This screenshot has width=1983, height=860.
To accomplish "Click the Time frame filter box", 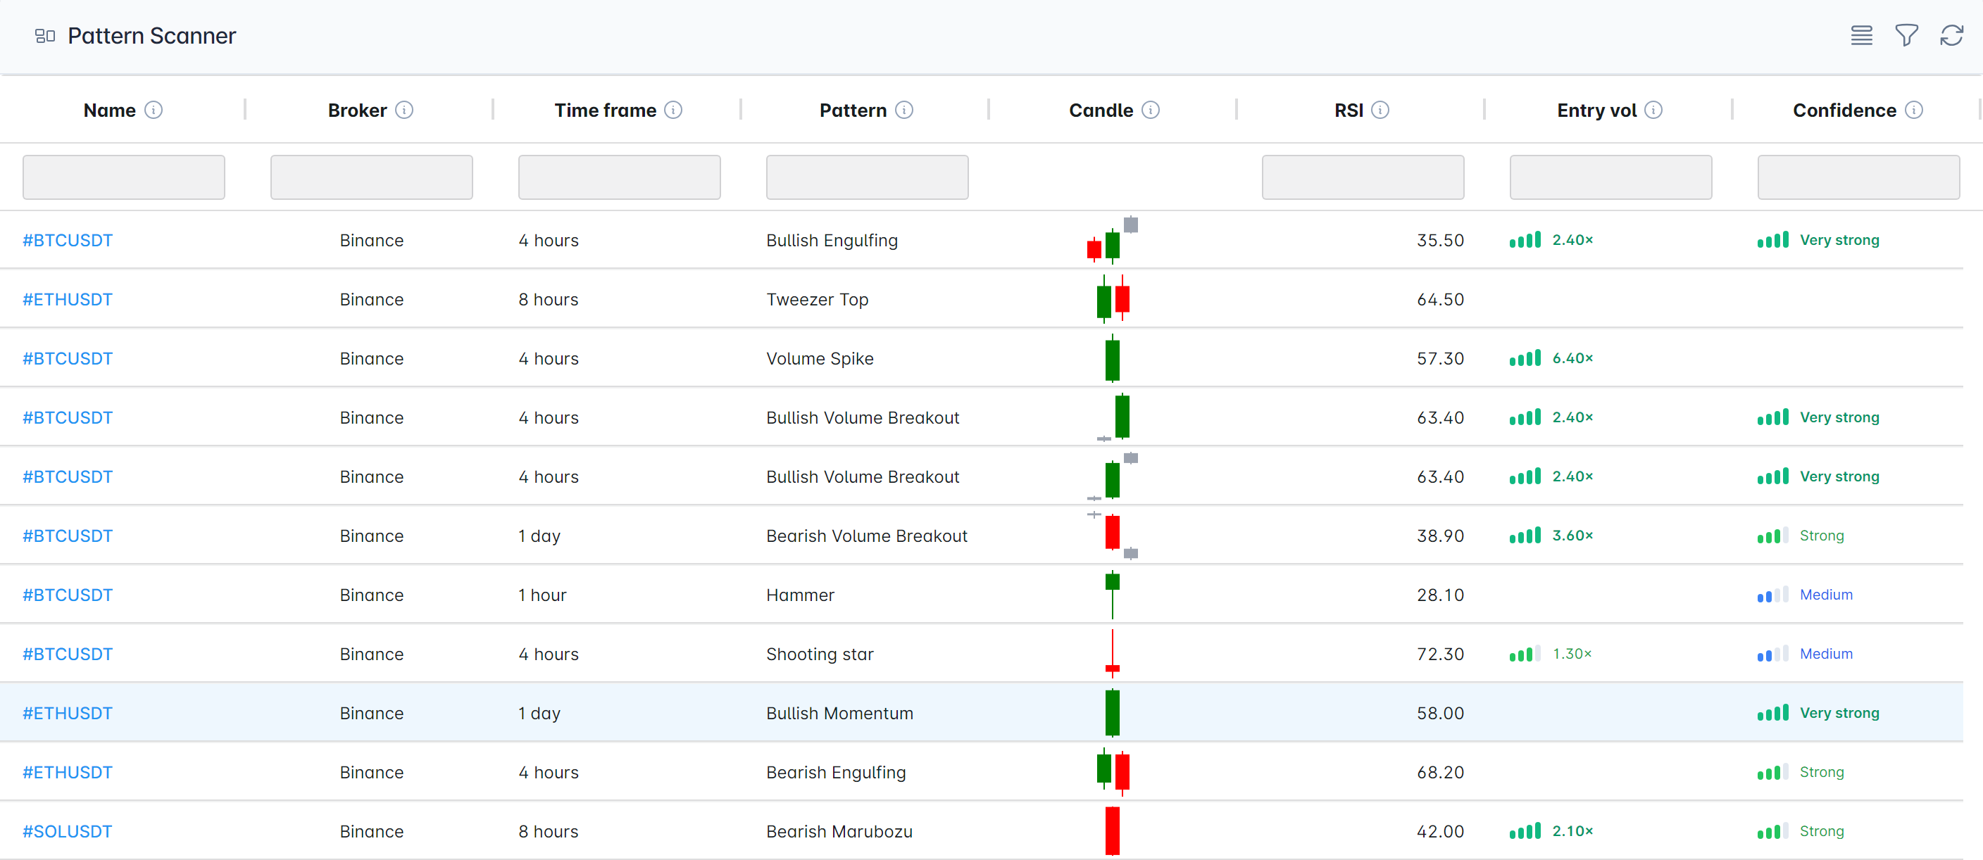I will point(620,177).
